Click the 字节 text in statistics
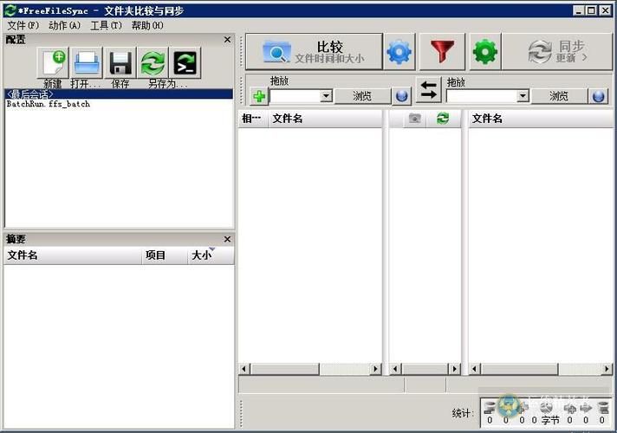The width and height of the screenshot is (617, 433). 550,420
